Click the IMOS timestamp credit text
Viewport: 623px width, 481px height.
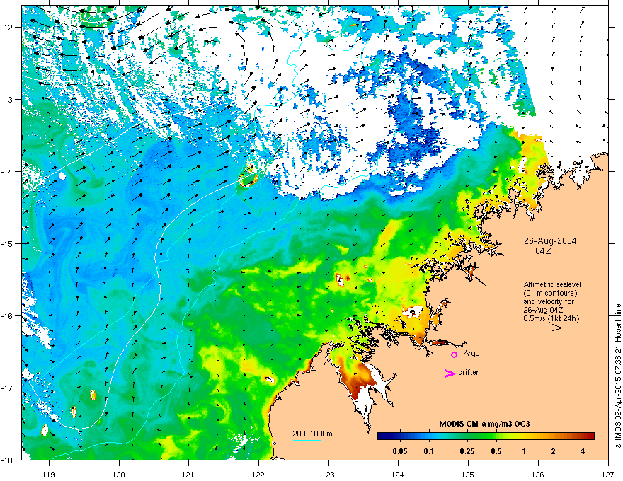(618, 376)
